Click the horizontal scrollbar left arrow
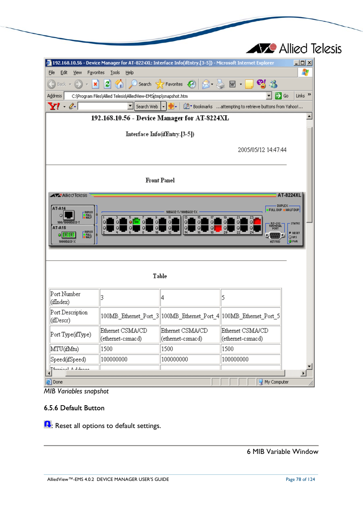Image resolution: width=363 pixels, height=514 pixels. pyautogui.click(x=49, y=373)
